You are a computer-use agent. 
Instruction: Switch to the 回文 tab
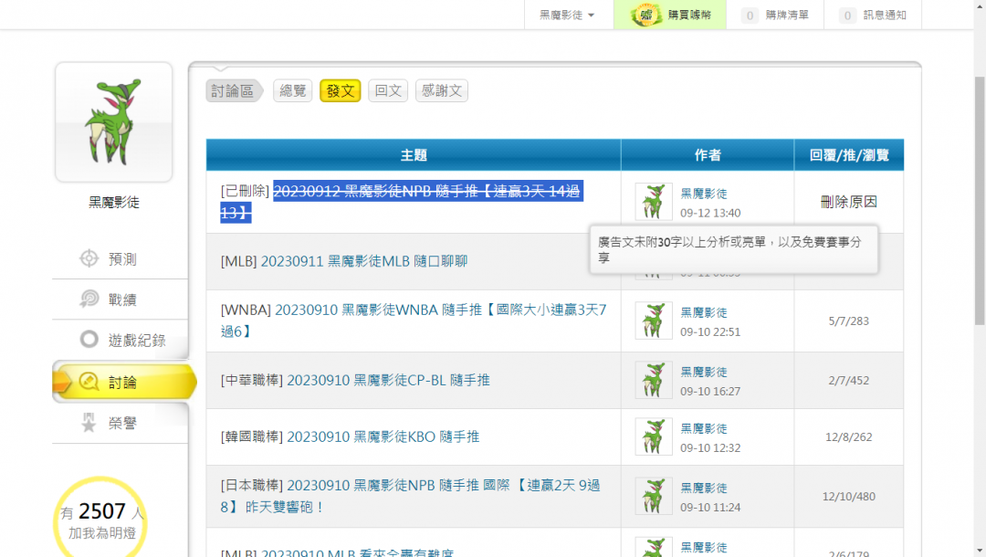388,90
